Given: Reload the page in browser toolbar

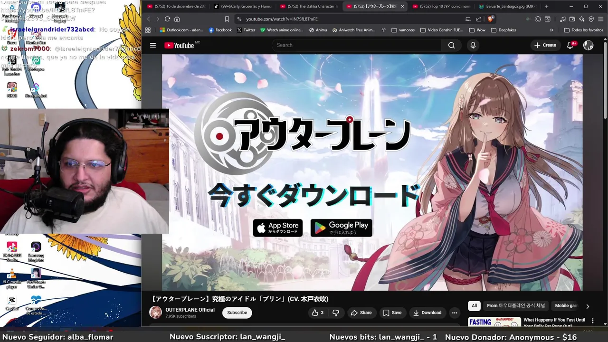Looking at the screenshot, I should (x=167, y=19).
